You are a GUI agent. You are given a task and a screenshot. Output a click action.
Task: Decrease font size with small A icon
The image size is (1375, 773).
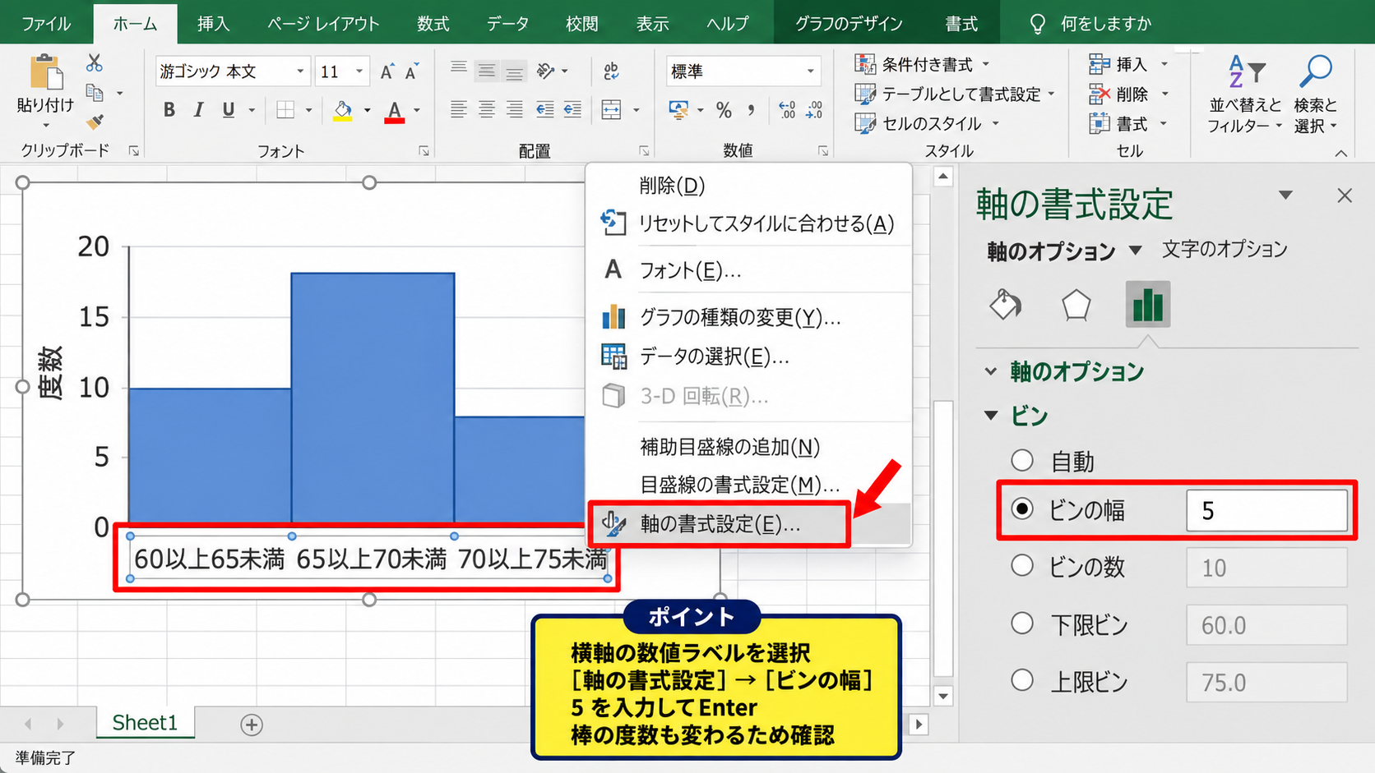(x=412, y=72)
